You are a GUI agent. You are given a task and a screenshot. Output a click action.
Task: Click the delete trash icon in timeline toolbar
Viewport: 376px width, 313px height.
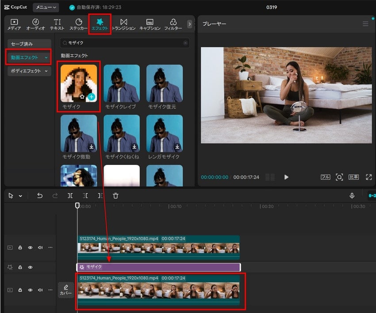[115, 195]
